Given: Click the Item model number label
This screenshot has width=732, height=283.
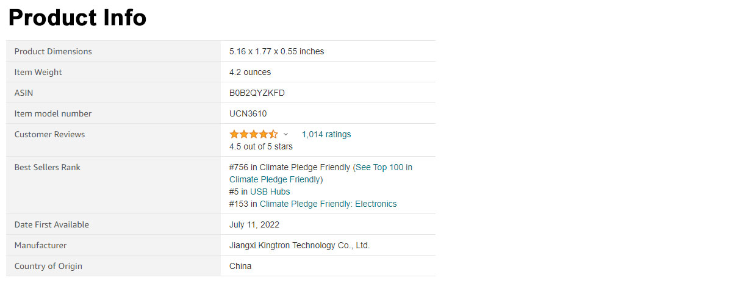Looking at the screenshot, I should [x=53, y=113].
